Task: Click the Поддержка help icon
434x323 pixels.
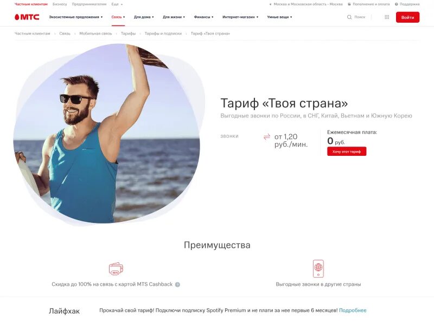Action: [397, 4]
